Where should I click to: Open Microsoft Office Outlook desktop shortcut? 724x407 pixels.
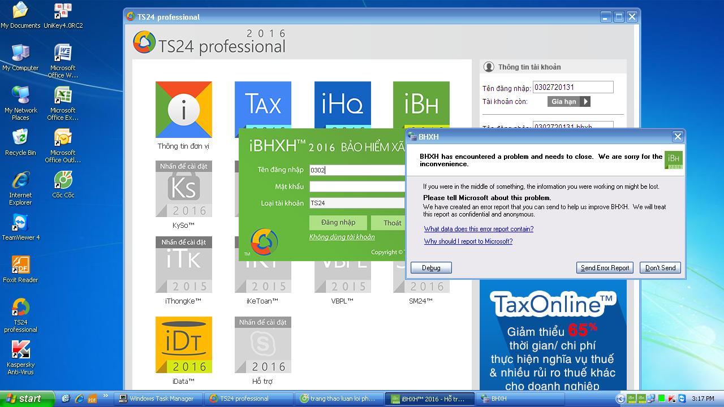point(63,146)
